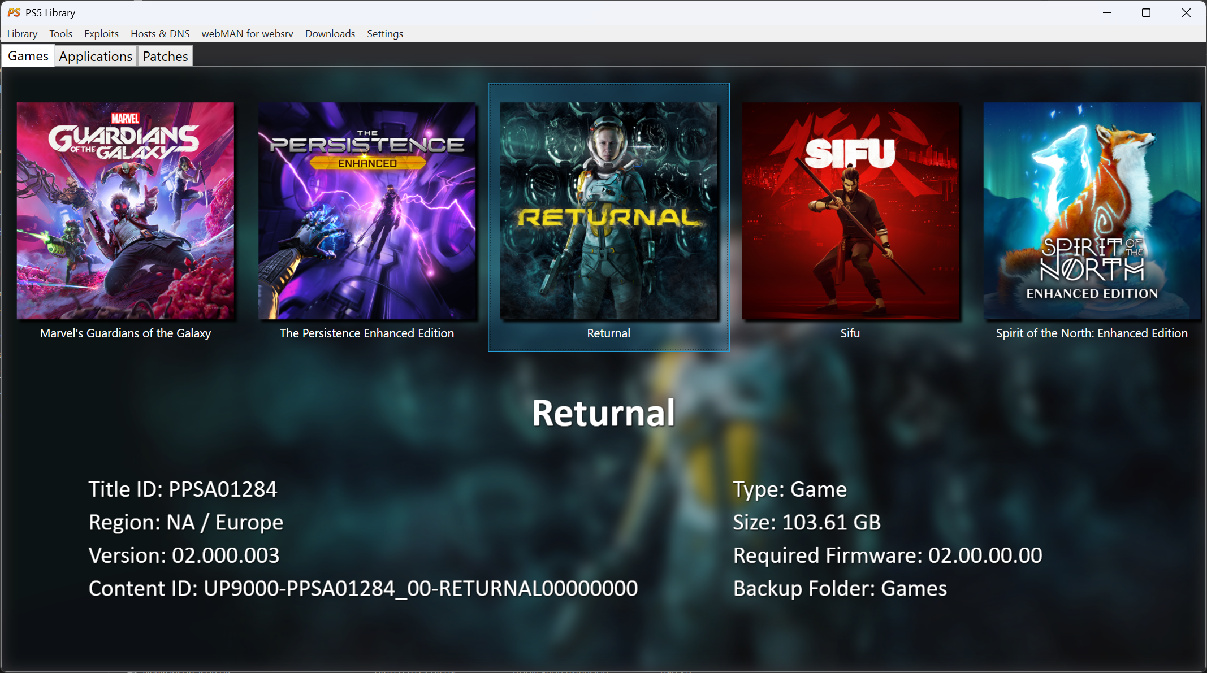
Task: Click the Sifu caption under the cover
Action: coord(850,333)
